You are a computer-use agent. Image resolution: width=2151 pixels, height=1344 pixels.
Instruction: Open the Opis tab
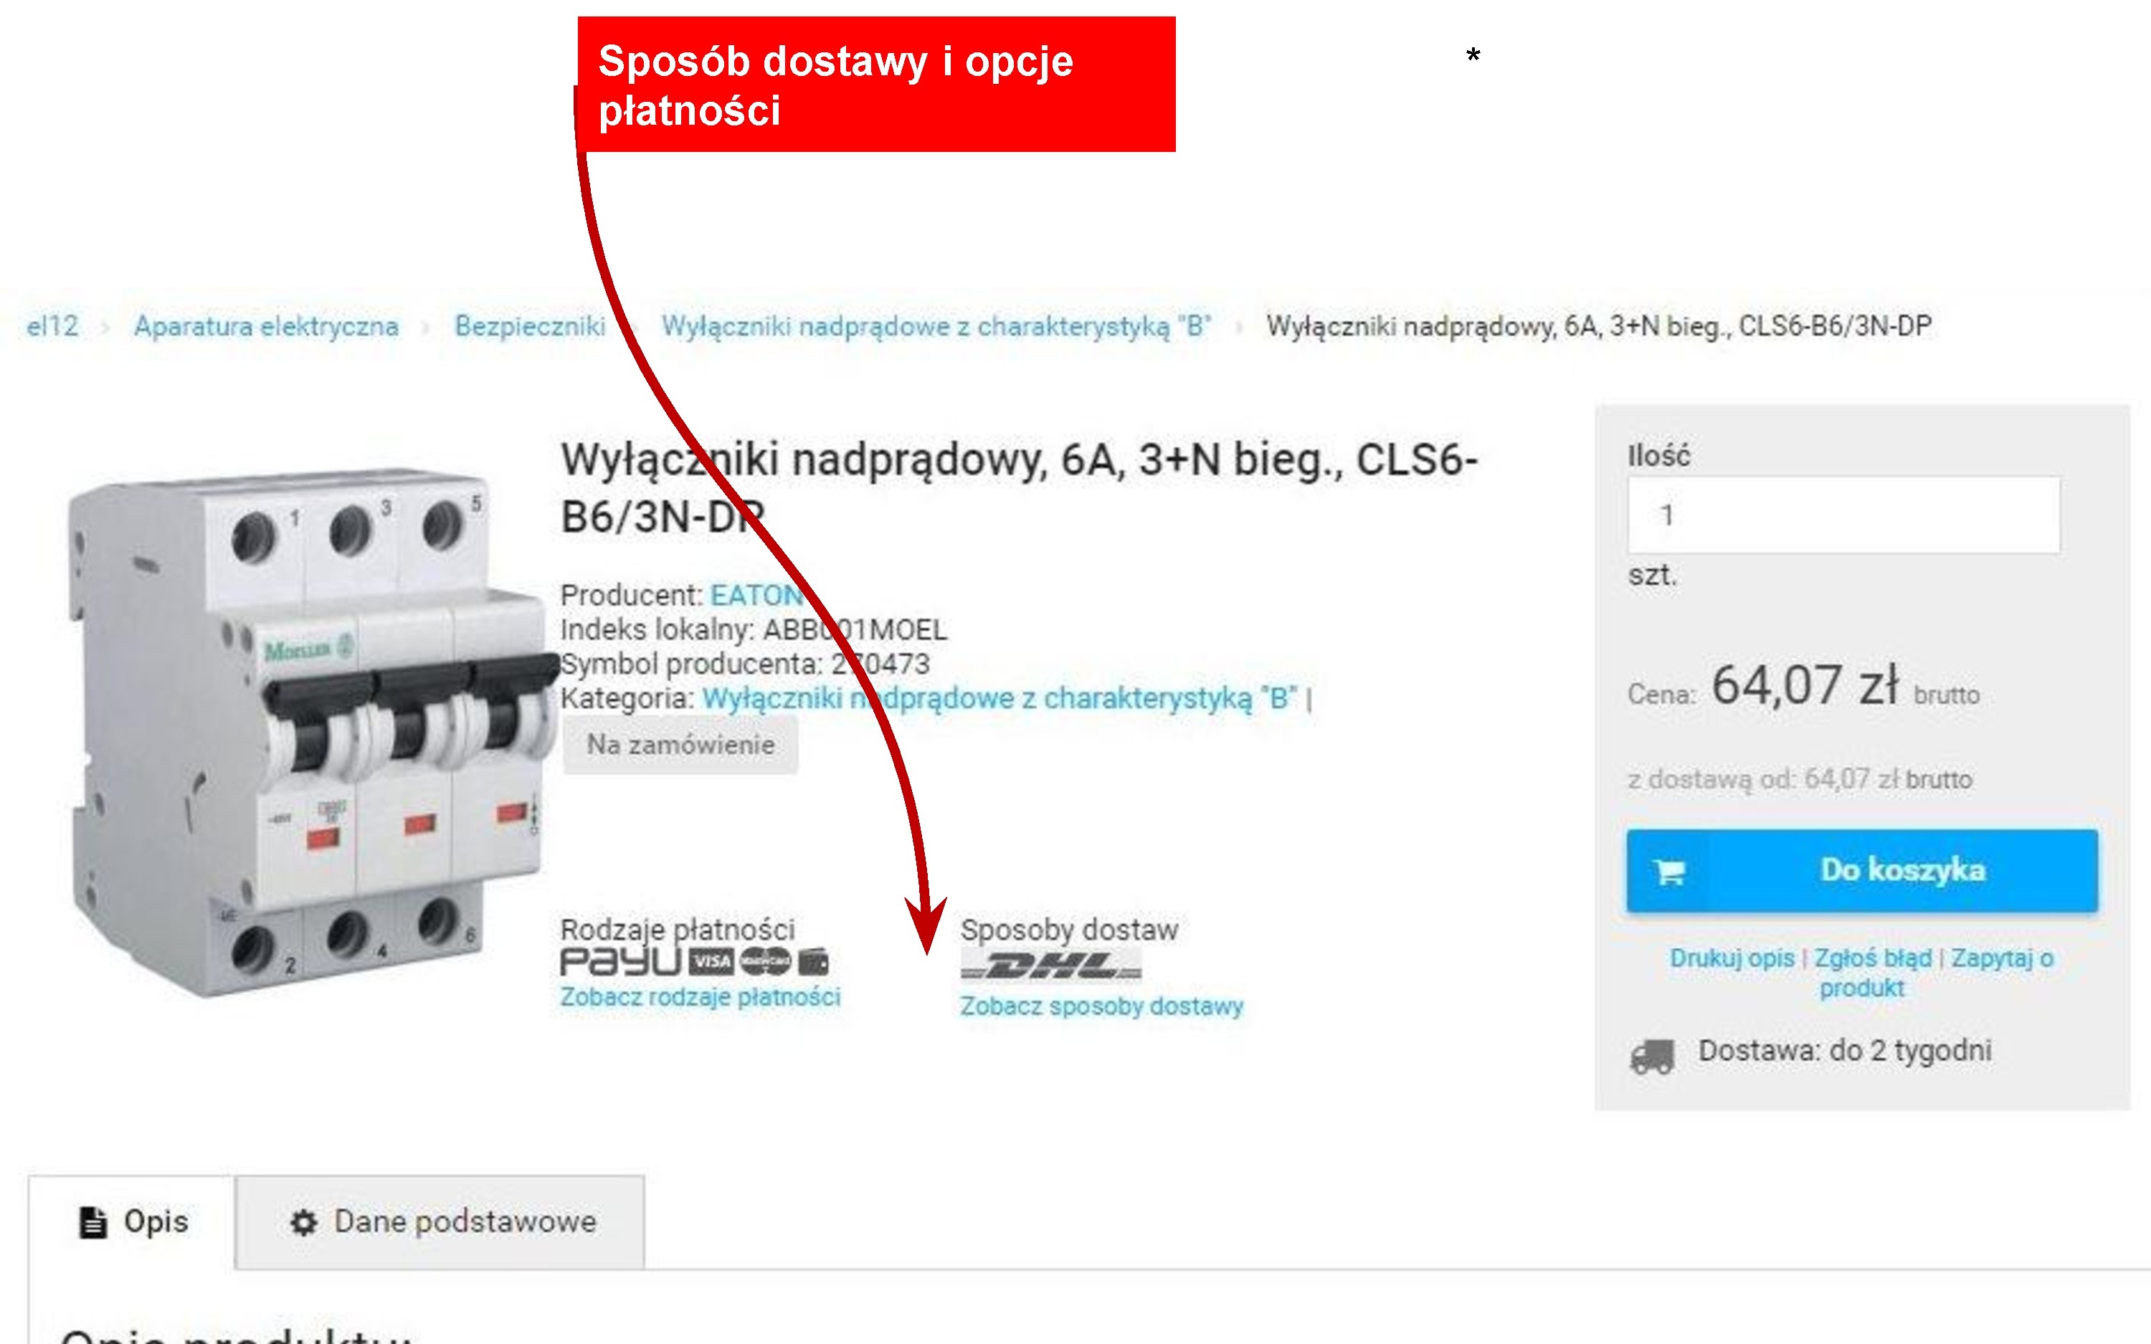pyautogui.click(x=131, y=1222)
